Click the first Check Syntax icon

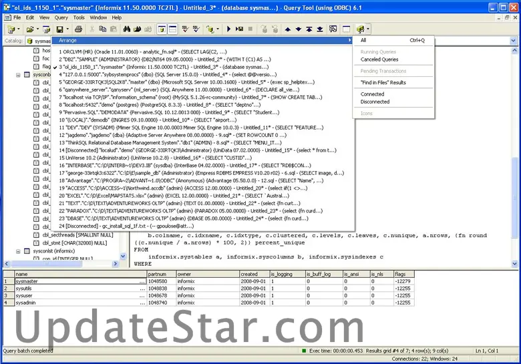(x=186, y=29)
